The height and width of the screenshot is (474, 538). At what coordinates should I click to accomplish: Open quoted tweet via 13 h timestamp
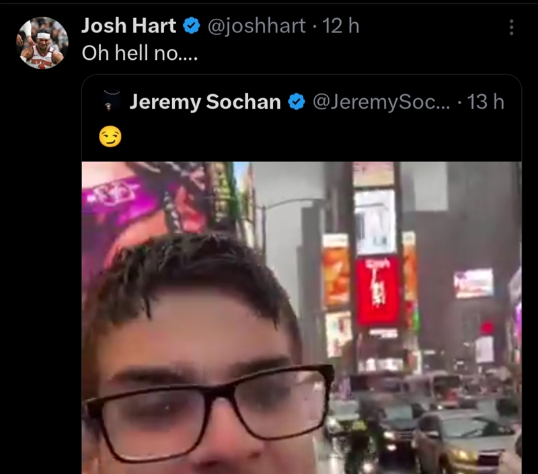(486, 102)
